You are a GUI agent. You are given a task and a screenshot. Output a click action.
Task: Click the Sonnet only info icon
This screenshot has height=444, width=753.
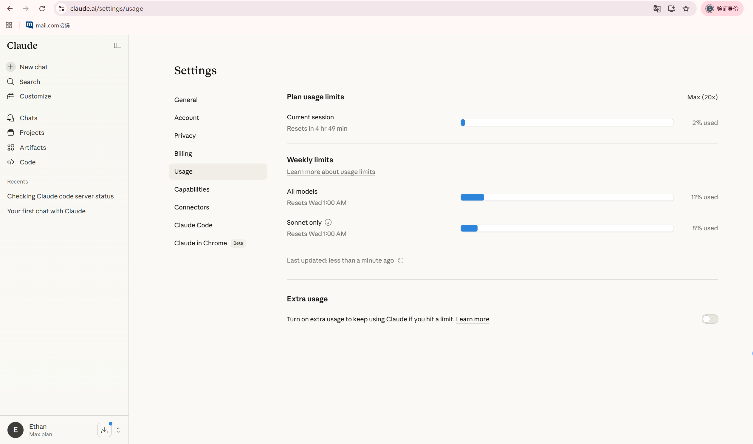click(328, 222)
